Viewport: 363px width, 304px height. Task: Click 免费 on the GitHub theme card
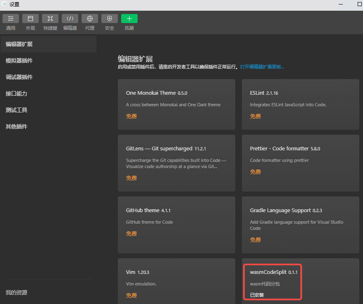point(131,234)
